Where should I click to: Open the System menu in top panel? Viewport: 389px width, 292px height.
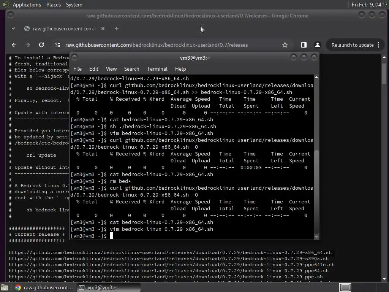click(x=74, y=5)
